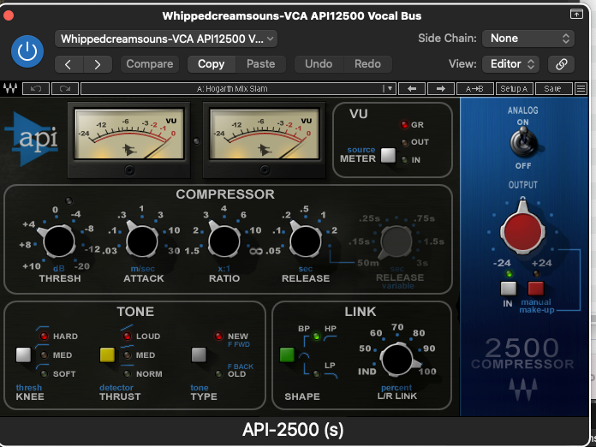Screen dimensions: 596x447
Task: Click the Setup A button
Action: [x=515, y=88]
